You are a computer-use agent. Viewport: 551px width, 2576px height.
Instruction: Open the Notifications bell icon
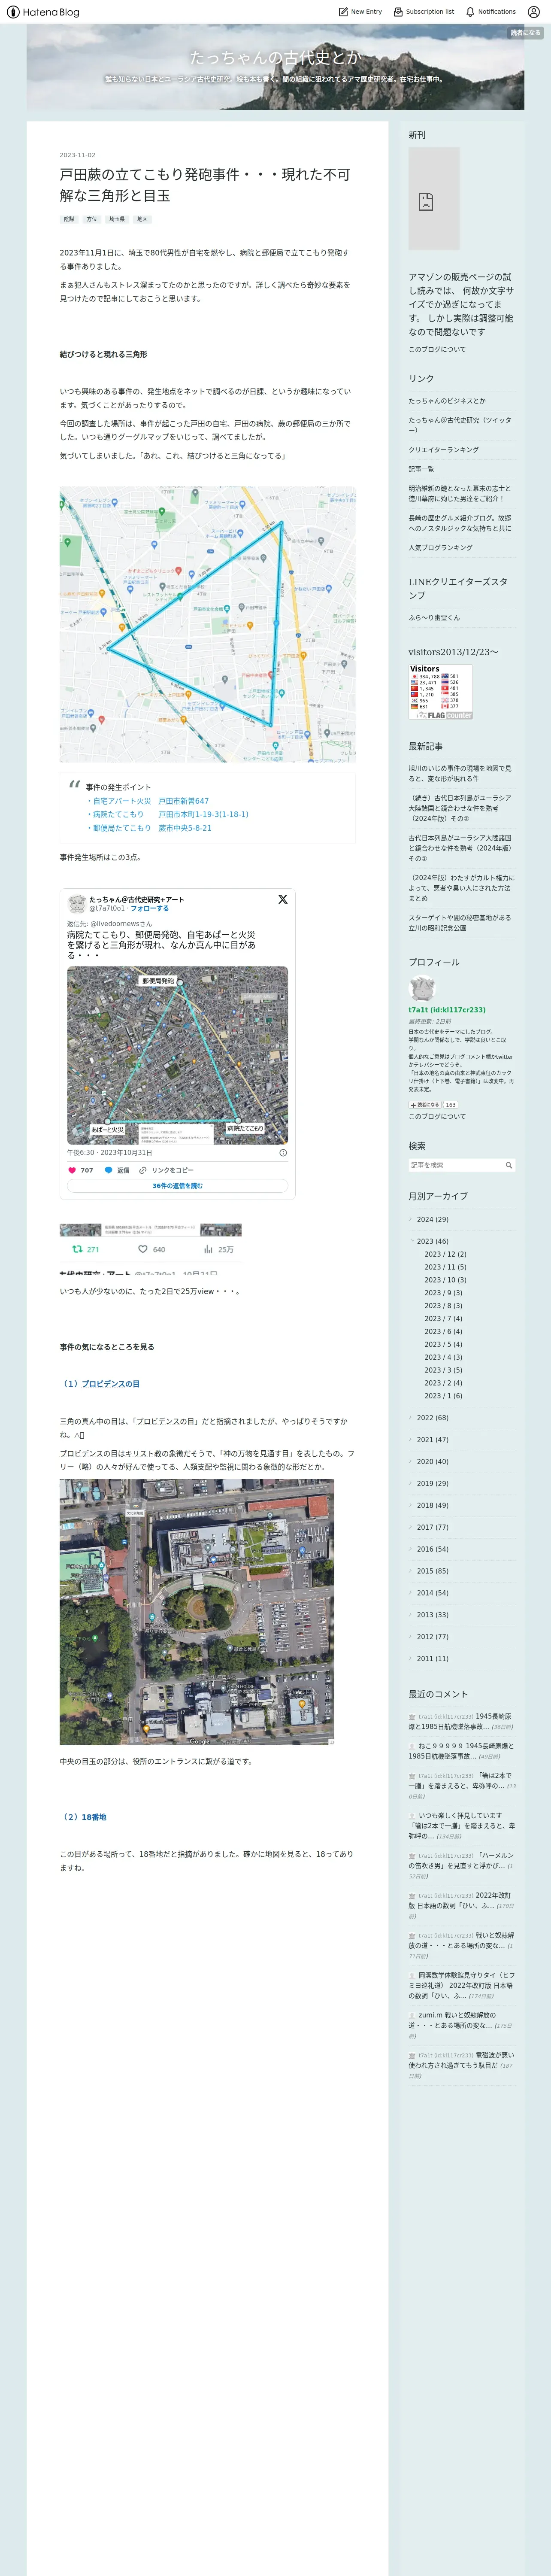click(470, 12)
